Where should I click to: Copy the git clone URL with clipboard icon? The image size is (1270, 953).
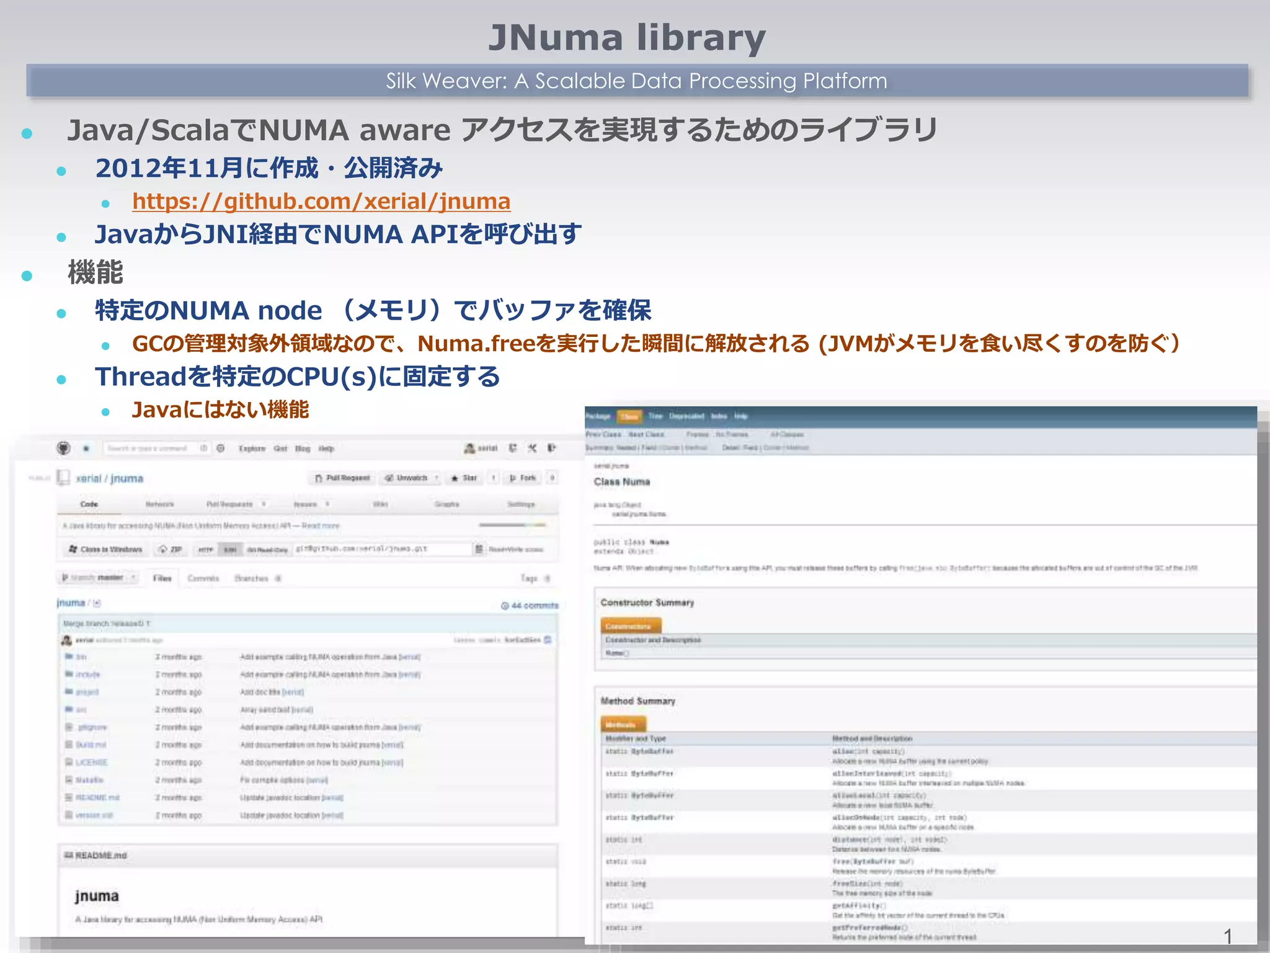coord(479,549)
